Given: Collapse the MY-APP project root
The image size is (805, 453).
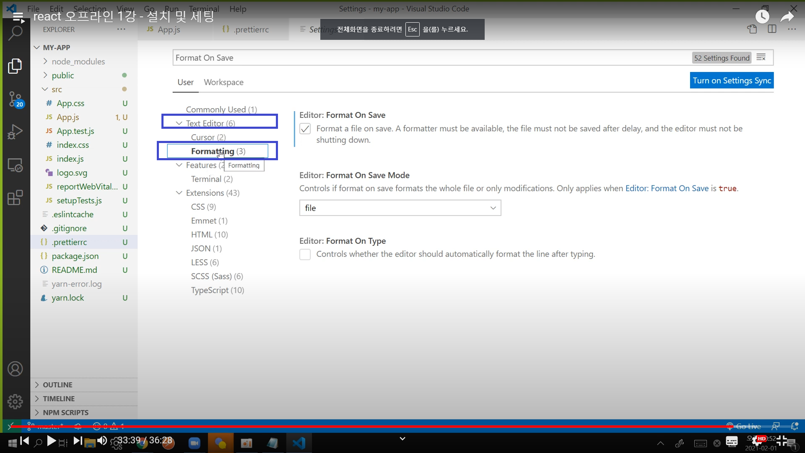Looking at the screenshot, I should (x=37, y=47).
